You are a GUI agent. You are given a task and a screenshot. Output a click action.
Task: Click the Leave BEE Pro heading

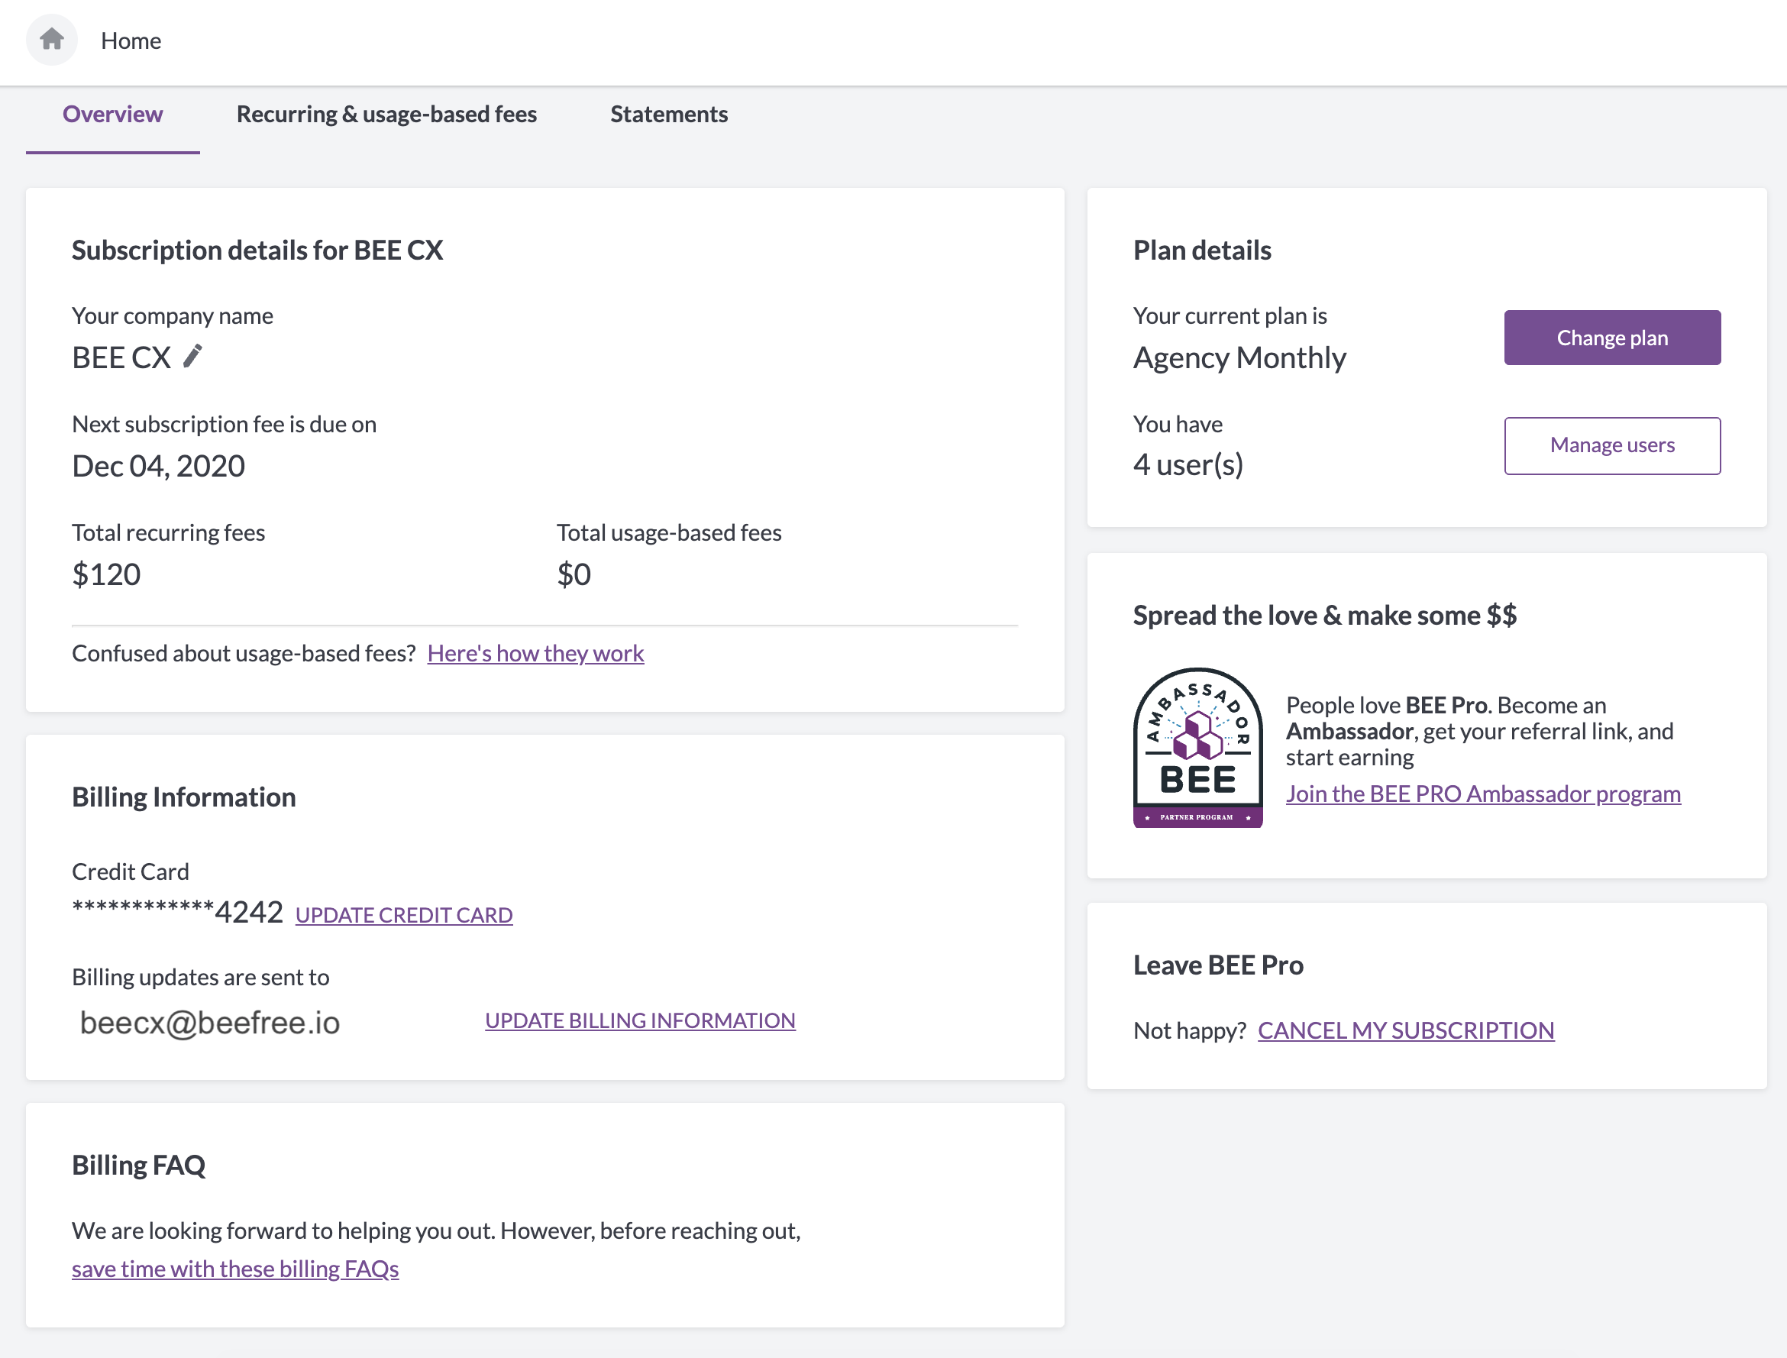pos(1218,965)
